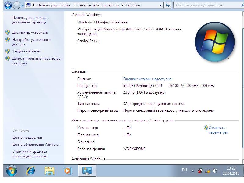Switch the RU input language indicator
This screenshot has width=244, height=183.
[x=185, y=170]
